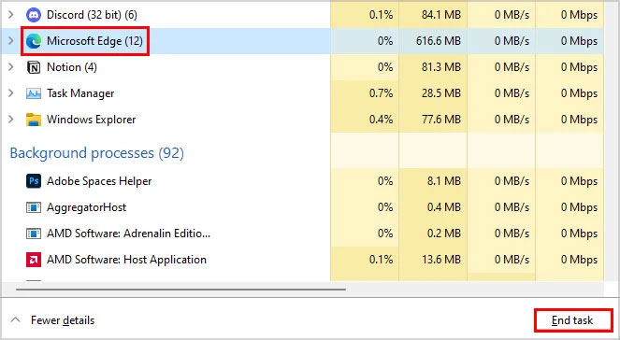Image resolution: width=620 pixels, height=340 pixels.
Task: Click the Adobe Spaces Helper Ps icon
Action: tap(34, 181)
